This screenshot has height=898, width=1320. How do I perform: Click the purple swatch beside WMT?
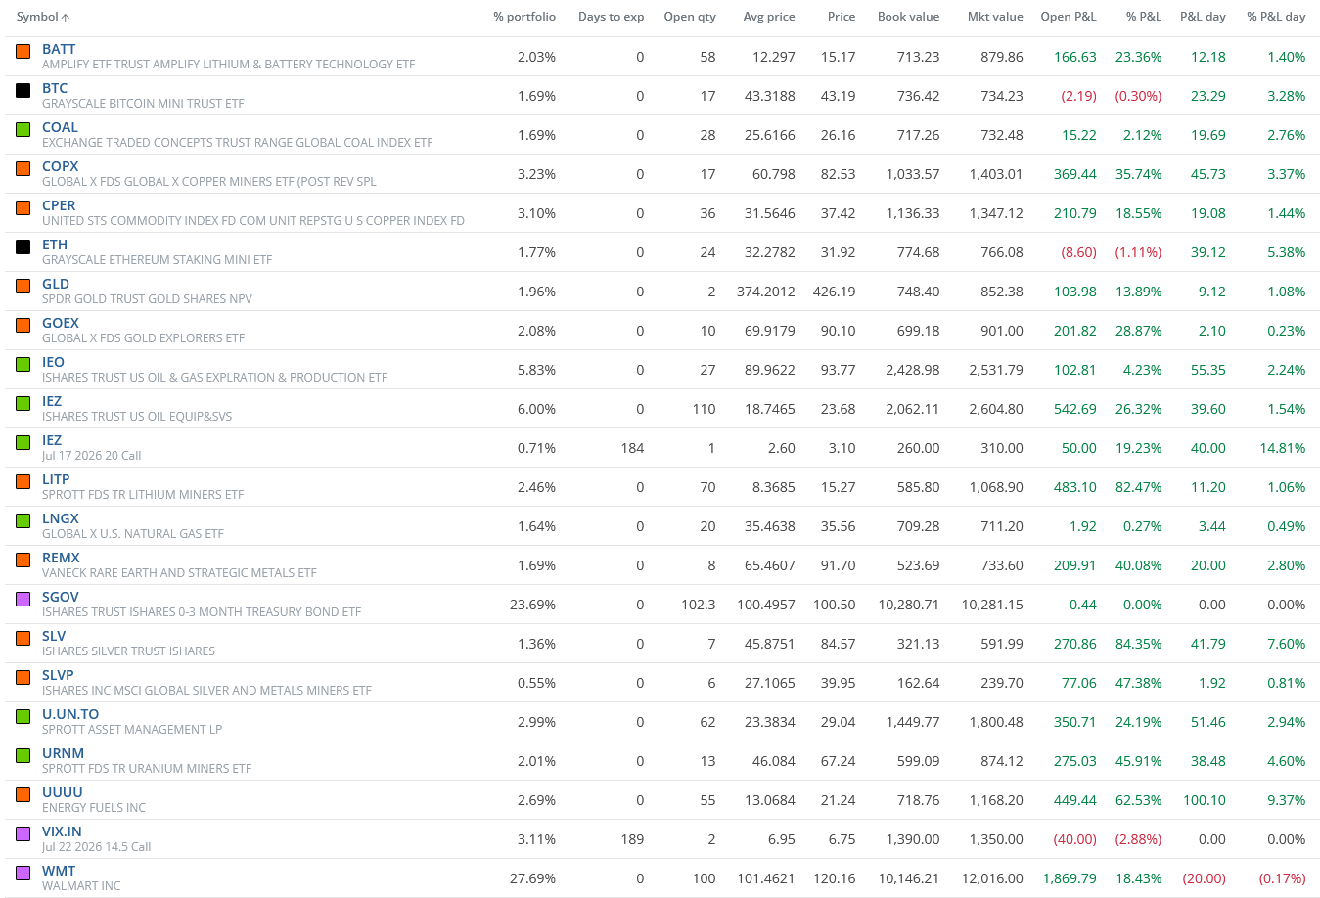pos(23,873)
